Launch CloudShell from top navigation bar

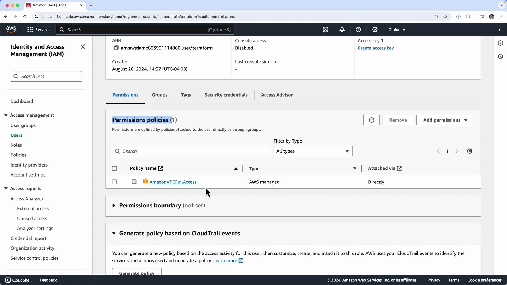(326, 30)
